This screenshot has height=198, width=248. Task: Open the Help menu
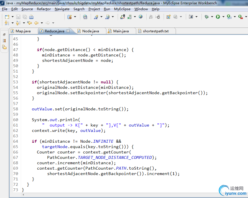coord(155,9)
